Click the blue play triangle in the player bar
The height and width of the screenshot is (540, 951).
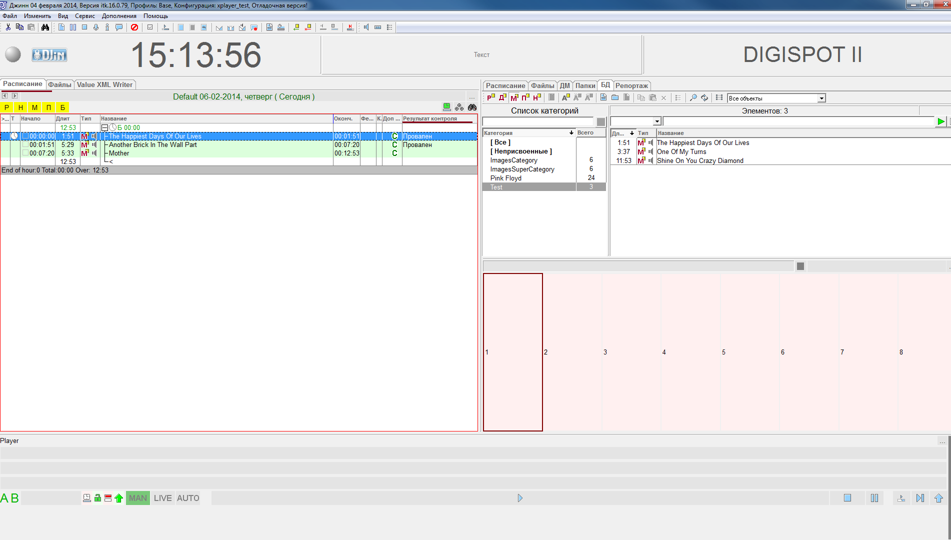pyautogui.click(x=520, y=498)
